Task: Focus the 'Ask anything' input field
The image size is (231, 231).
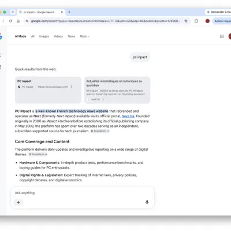Action: (x=83, y=193)
